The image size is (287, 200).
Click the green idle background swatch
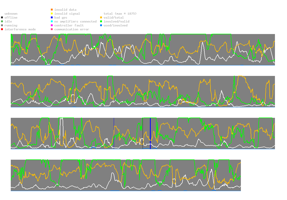(2, 21)
